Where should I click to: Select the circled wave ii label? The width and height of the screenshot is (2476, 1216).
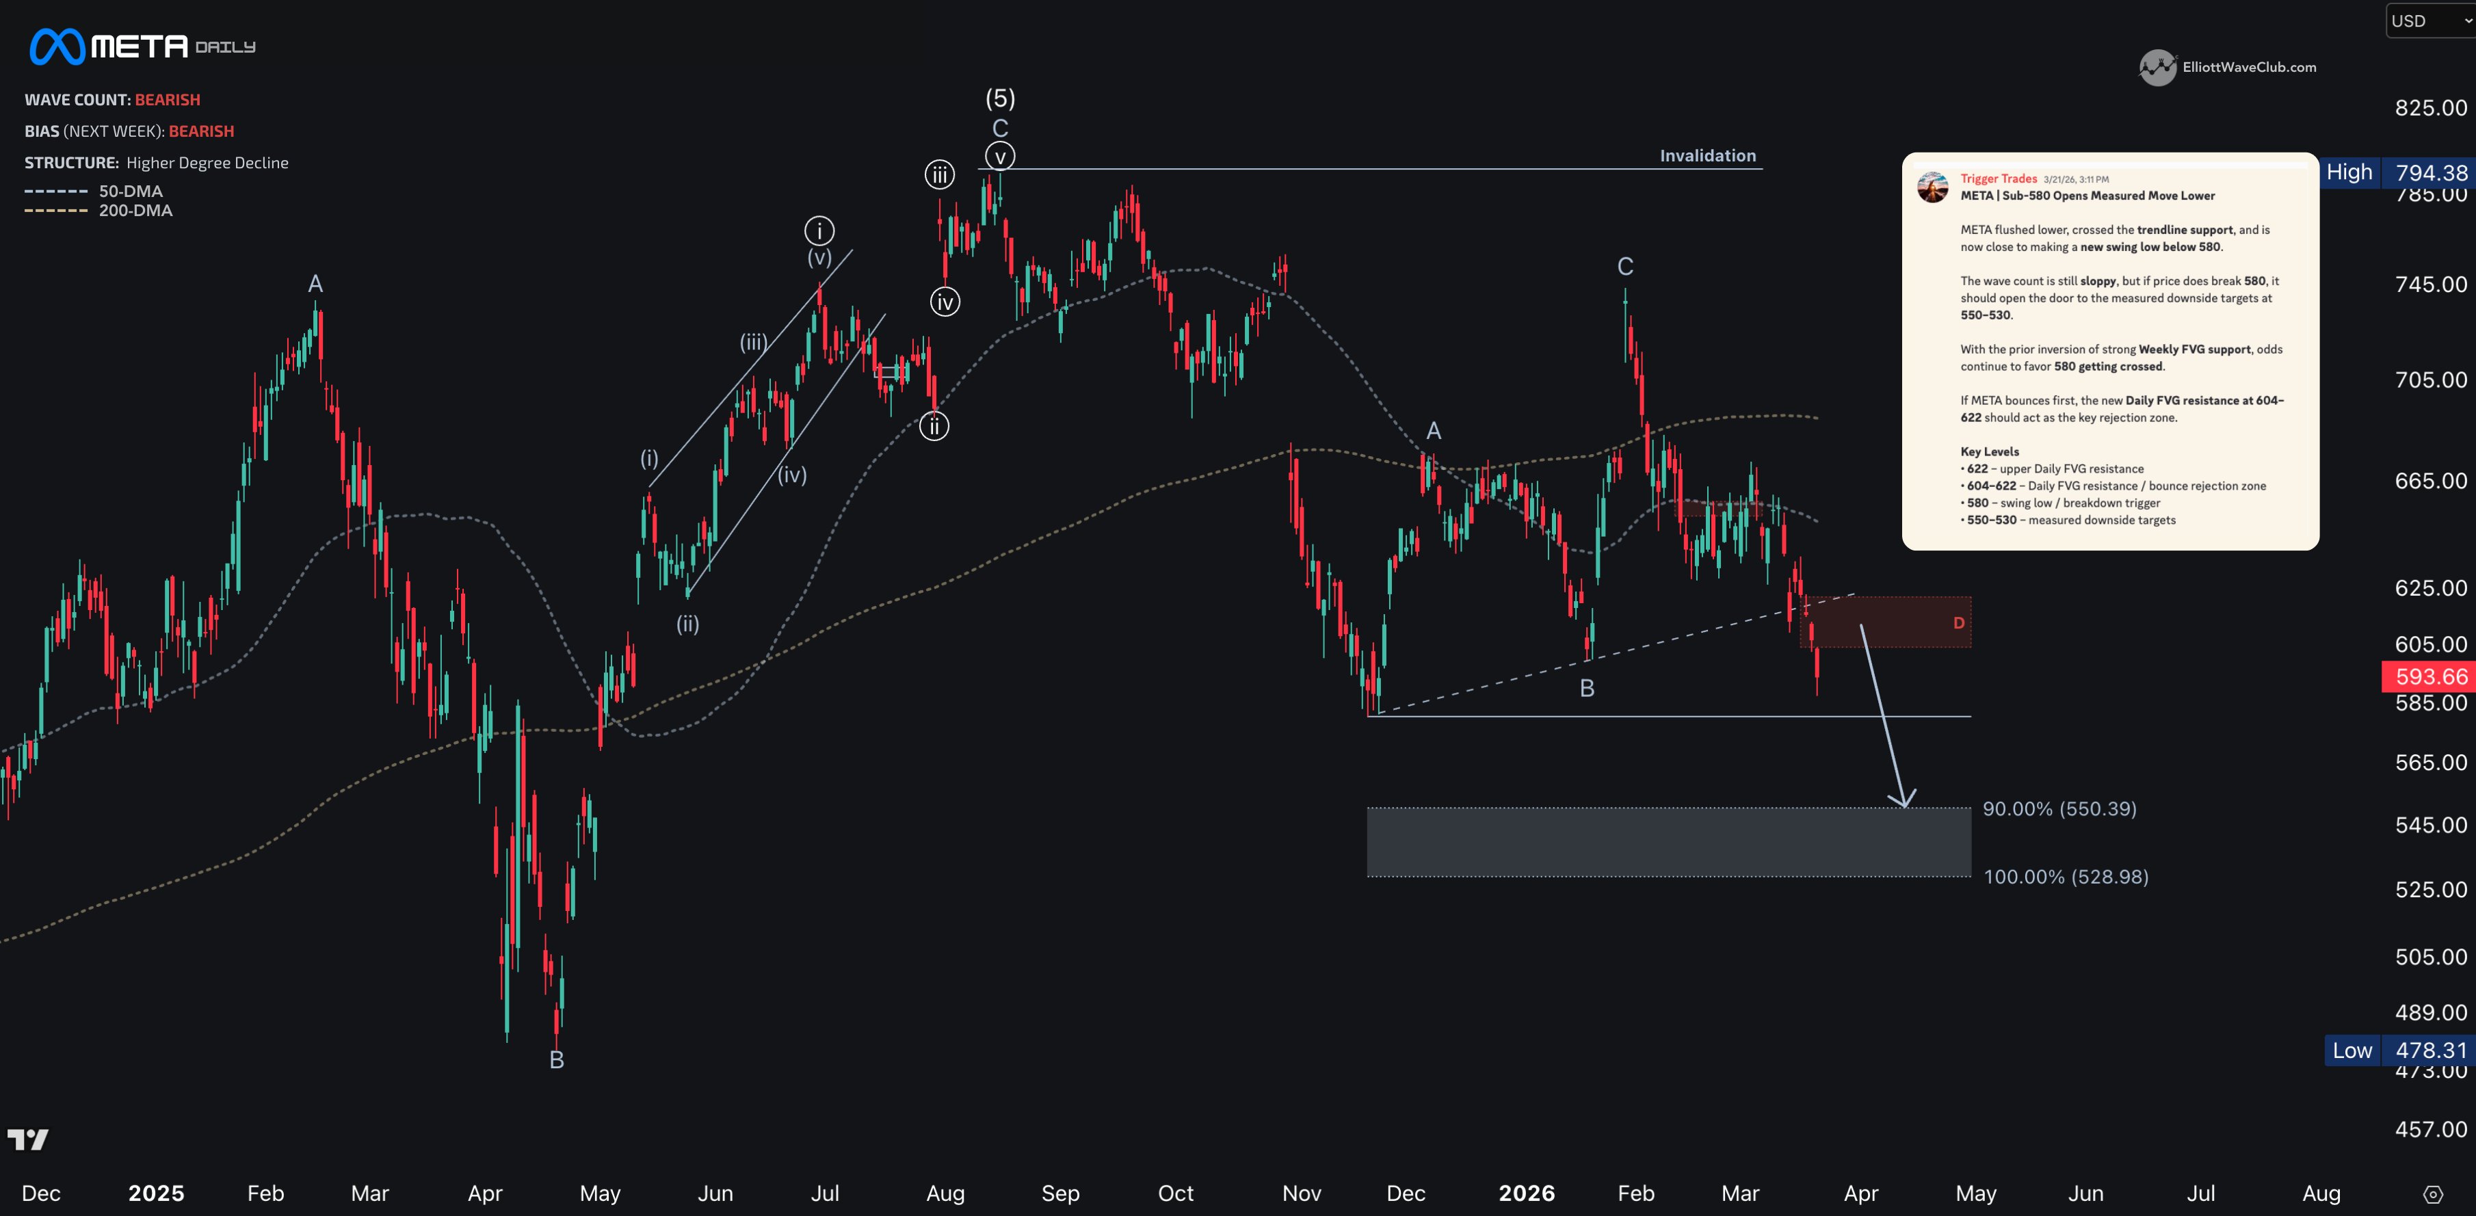click(934, 426)
